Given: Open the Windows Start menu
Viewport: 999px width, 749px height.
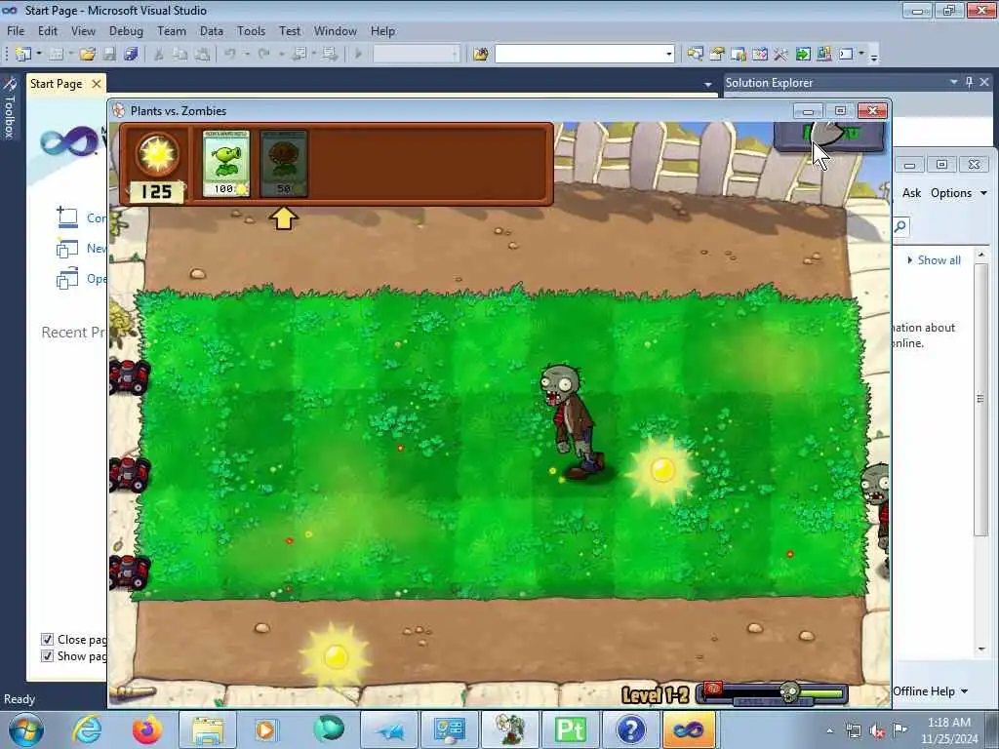Looking at the screenshot, I should (26, 729).
